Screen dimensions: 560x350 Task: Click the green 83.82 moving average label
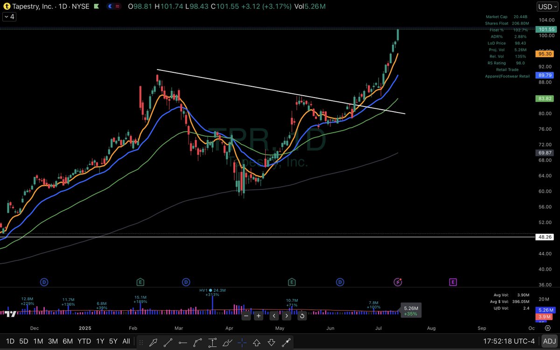pyautogui.click(x=546, y=98)
